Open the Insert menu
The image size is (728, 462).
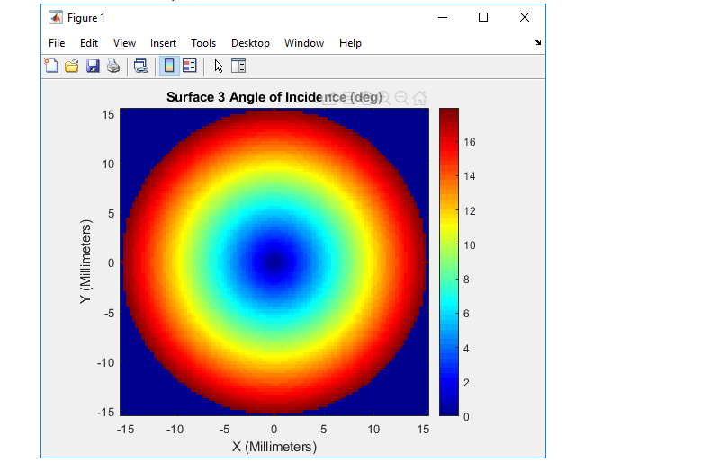pos(163,43)
